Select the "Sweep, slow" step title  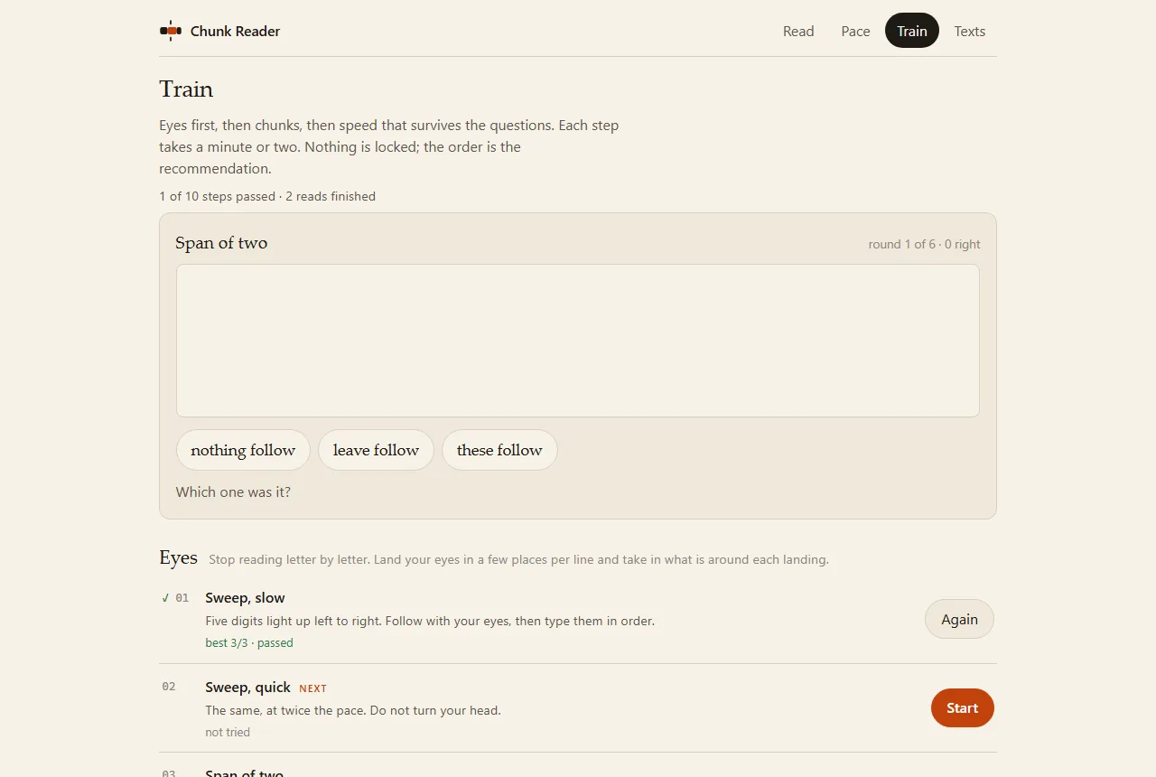click(x=245, y=598)
